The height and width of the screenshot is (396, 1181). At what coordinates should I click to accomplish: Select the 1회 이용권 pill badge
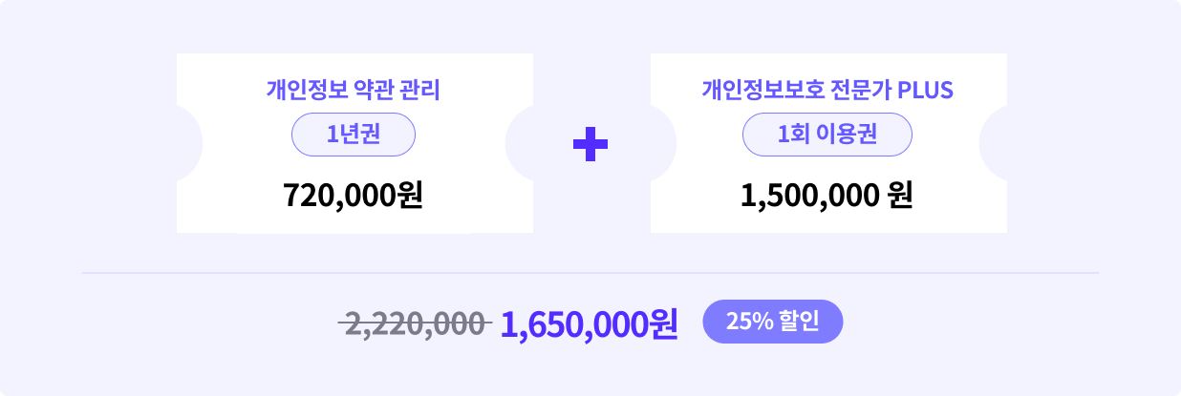click(827, 135)
